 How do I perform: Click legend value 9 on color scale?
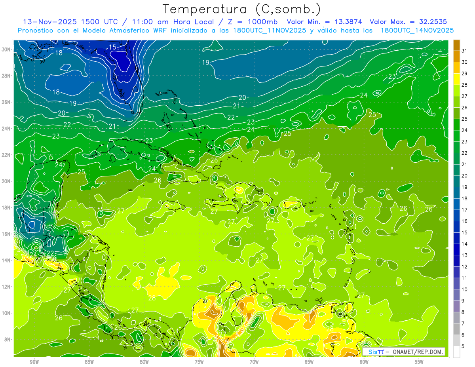coord(463,301)
